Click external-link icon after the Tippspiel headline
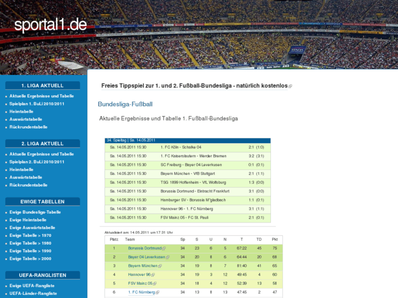This screenshot has width=398, height=298. [290, 86]
